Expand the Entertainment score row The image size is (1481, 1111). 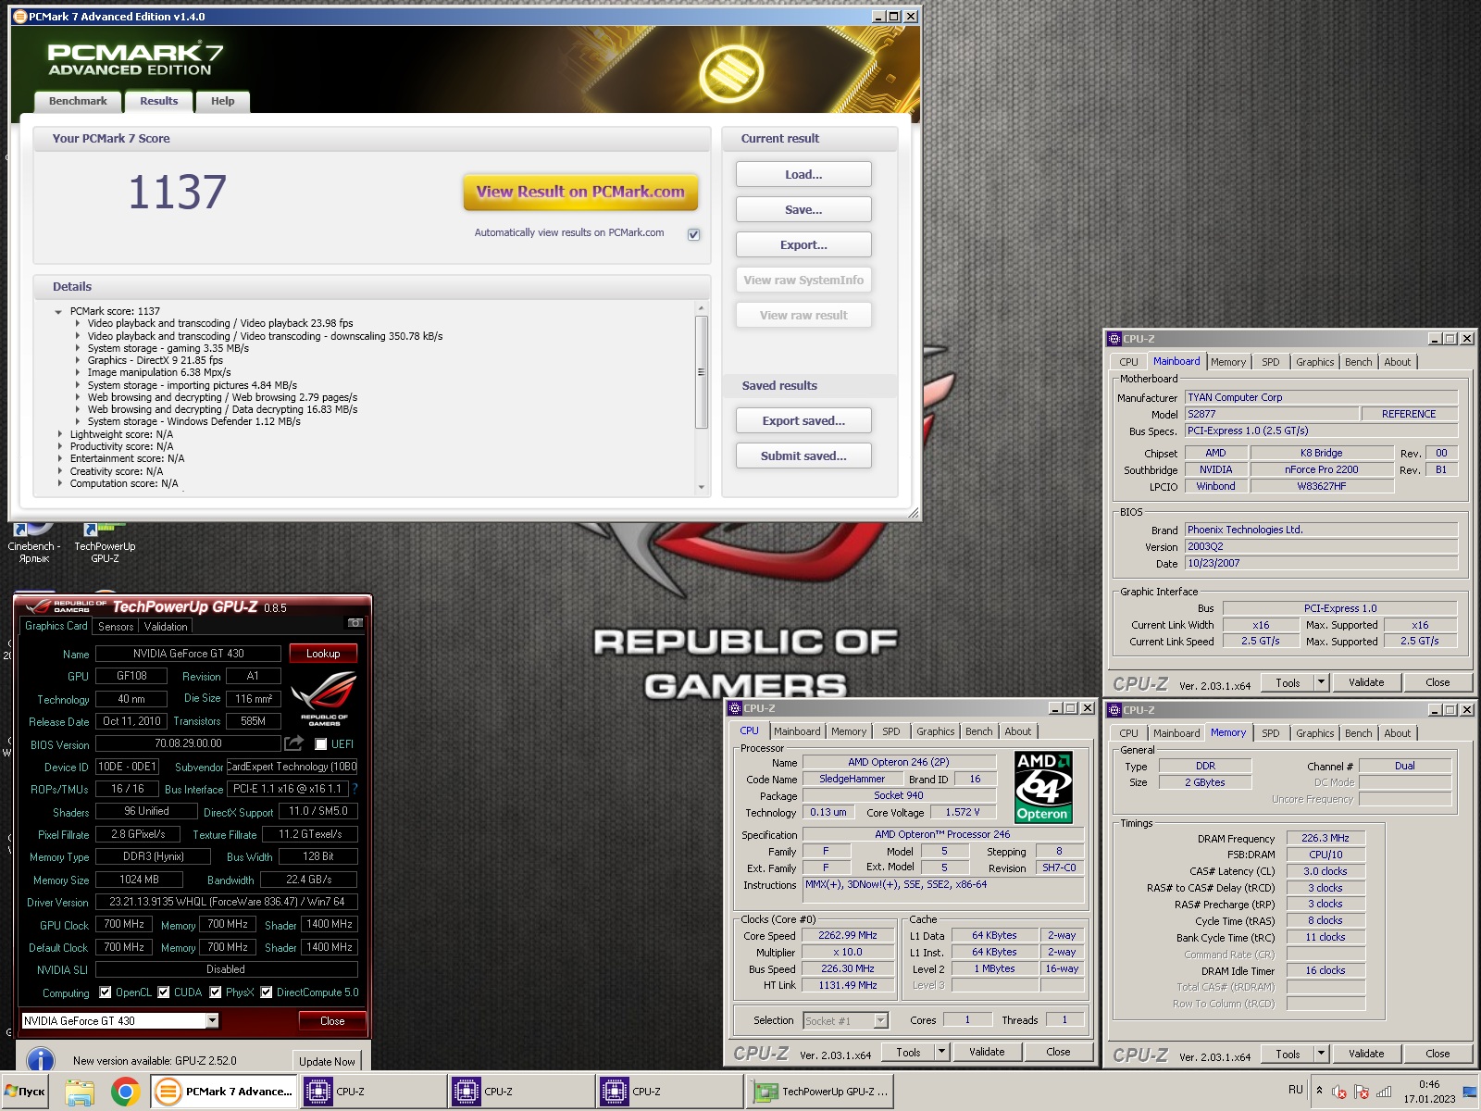coord(60,458)
